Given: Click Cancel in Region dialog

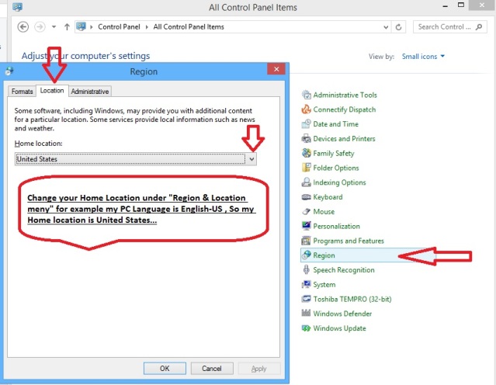Looking at the screenshot, I should pyautogui.click(x=212, y=368).
